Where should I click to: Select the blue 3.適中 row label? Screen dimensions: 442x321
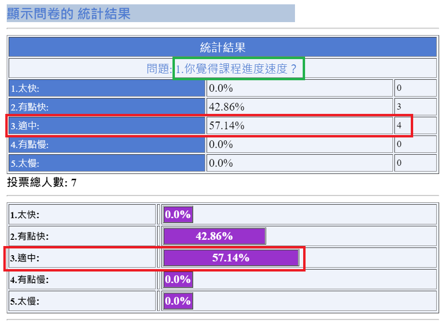point(107,126)
